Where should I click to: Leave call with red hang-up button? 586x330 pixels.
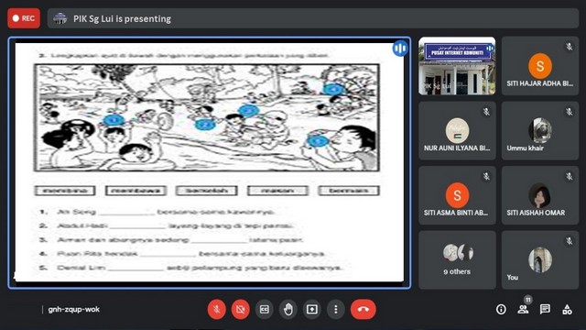coord(364,310)
